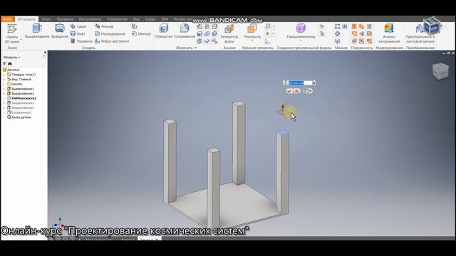The image size is (456, 256).
Task: Select Выдавливание4 in model tree
Action: click(x=21, y=107)
